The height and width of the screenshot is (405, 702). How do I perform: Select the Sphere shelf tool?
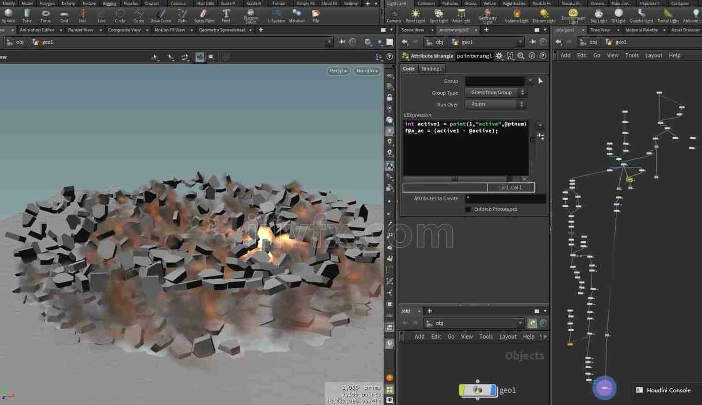point(8,16)
